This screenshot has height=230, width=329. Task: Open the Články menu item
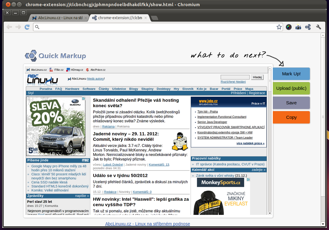tap(104, 89)
